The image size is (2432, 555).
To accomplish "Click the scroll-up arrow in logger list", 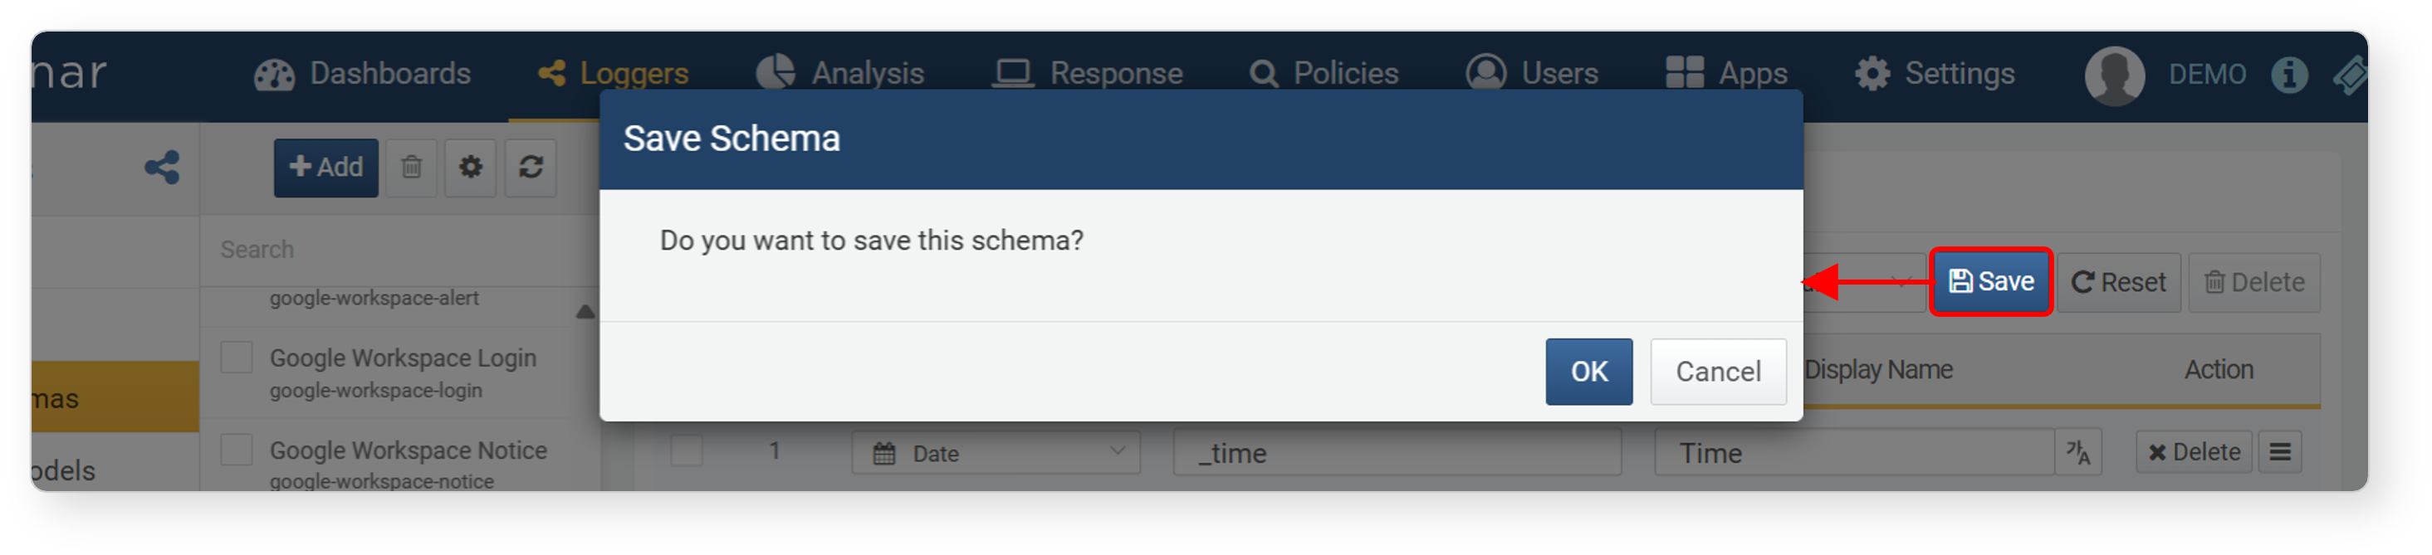I will tap(585, 311).
